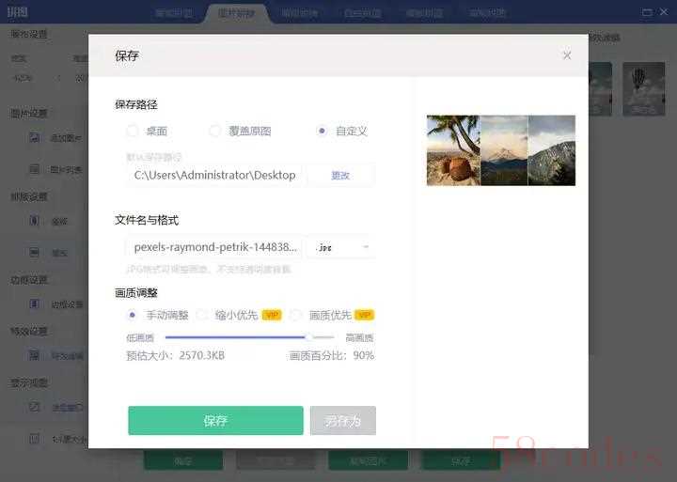Viewport: 677px width, 482px height.
Task: Select the 桌面 save path option
Action: coord(133,131)
